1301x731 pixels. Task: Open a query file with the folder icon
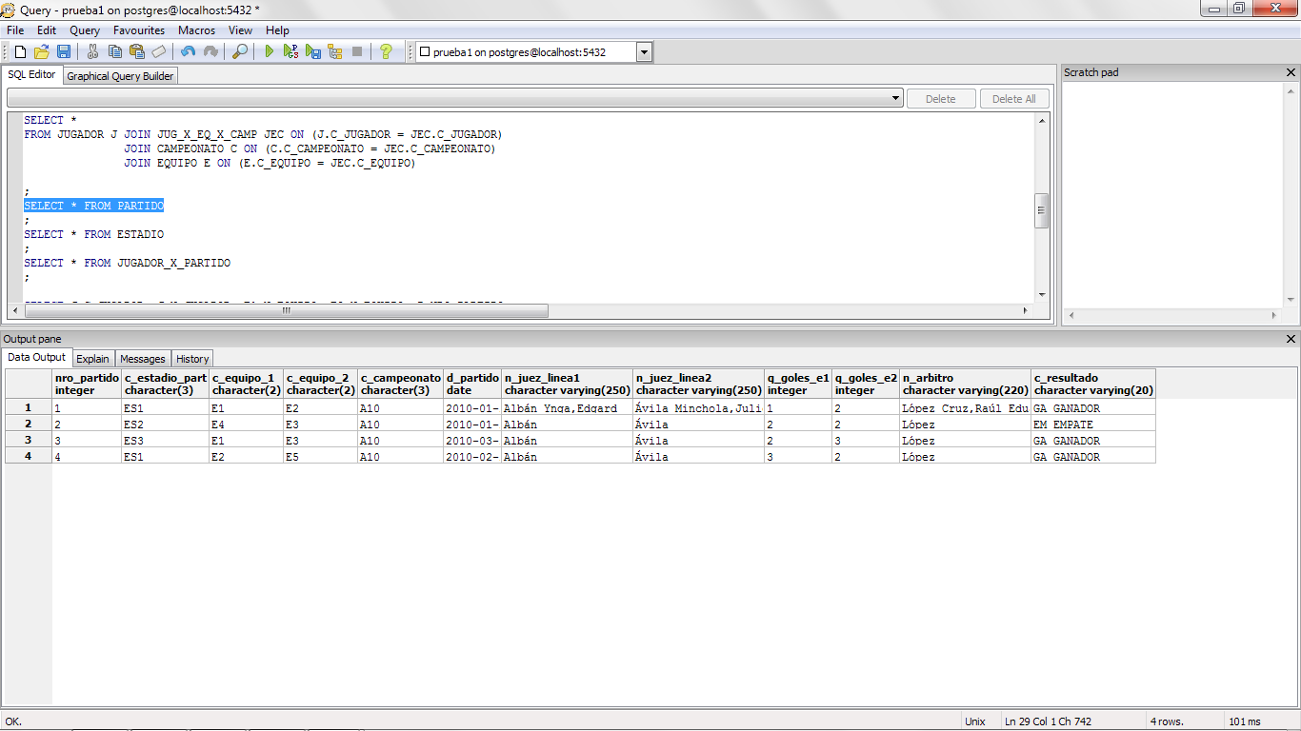pyautogui.click(x=41, y=51)
